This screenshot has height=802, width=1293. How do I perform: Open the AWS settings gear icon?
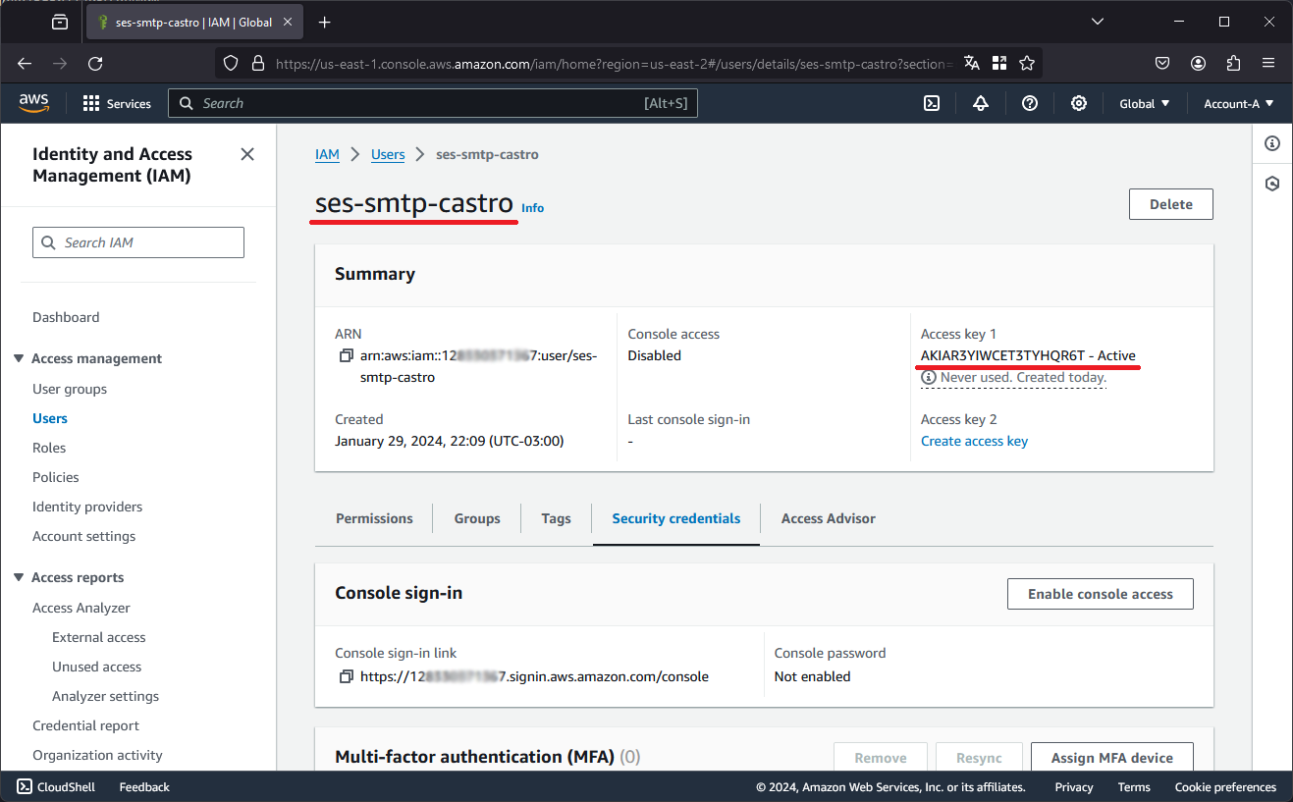coord(1079,103)
